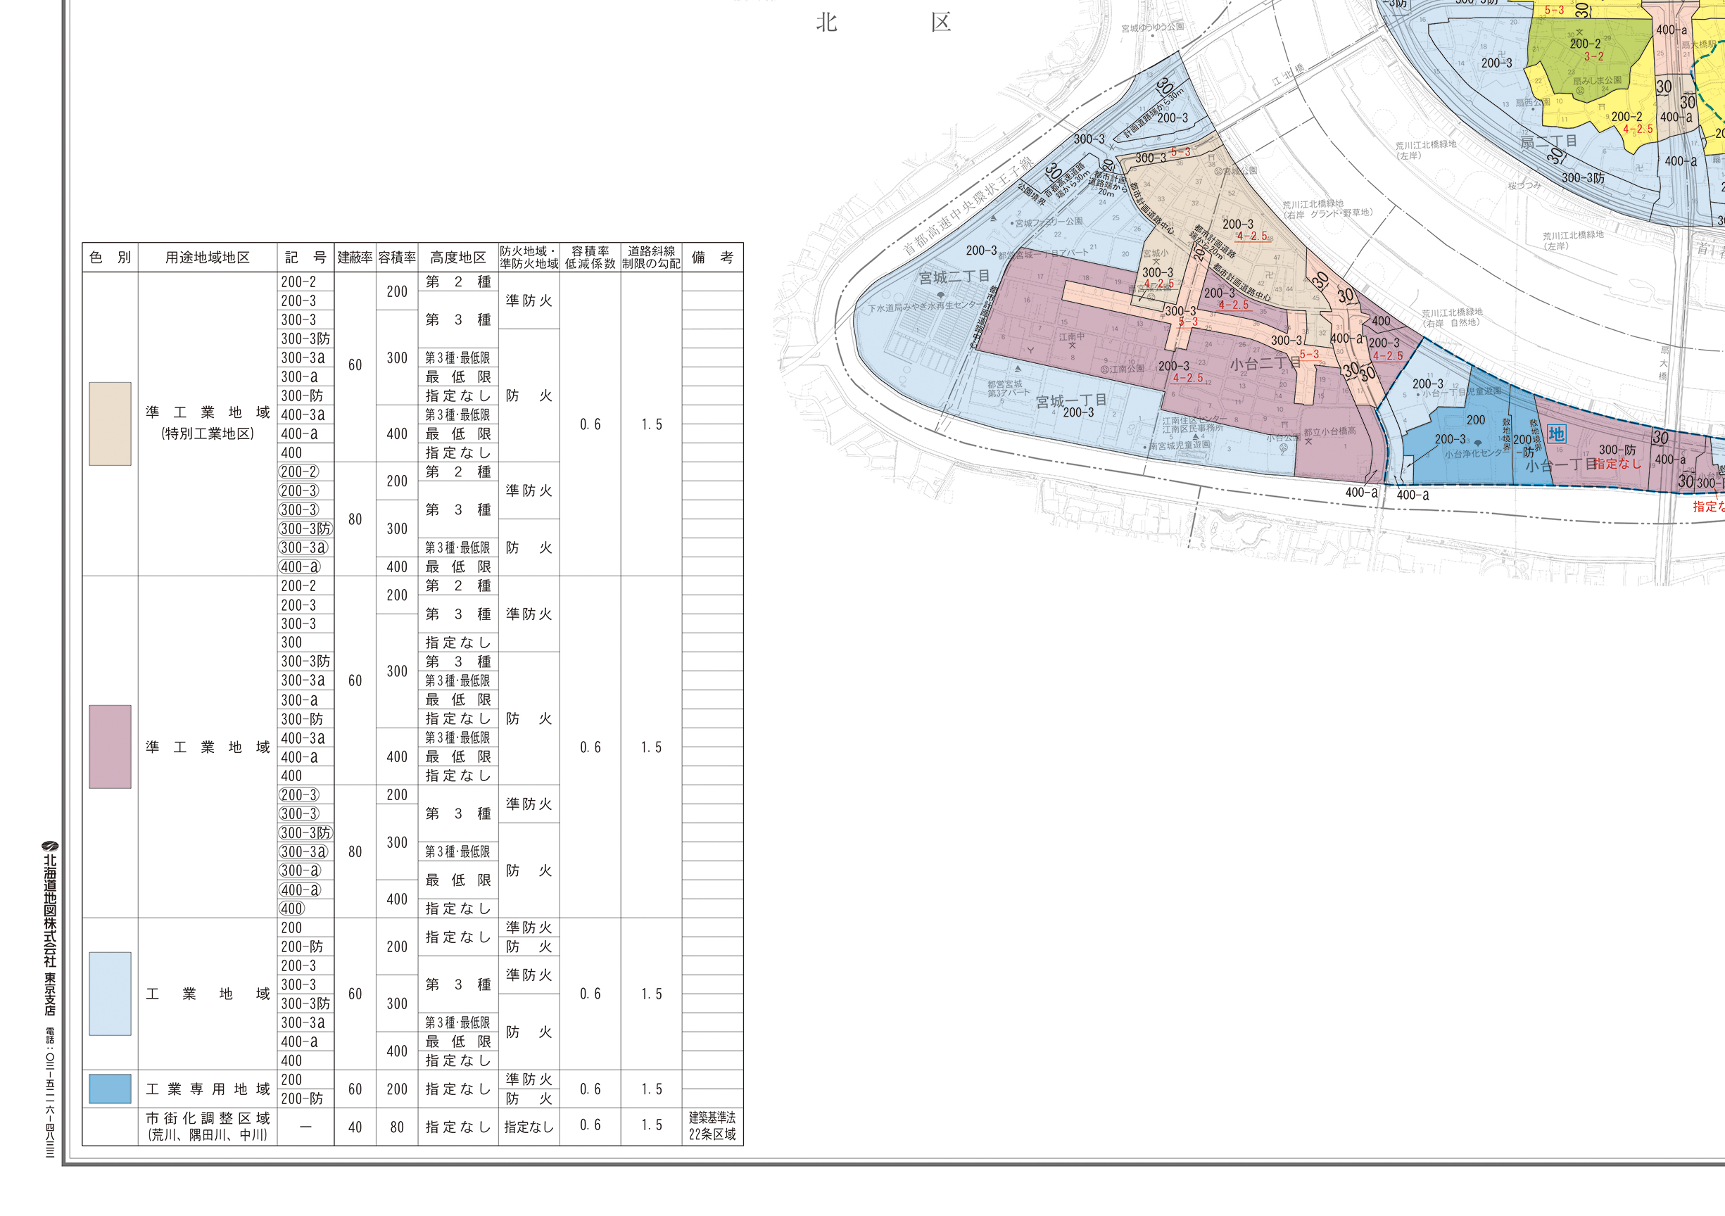This screenshot has height=1216, width=1725.
Task: Click the light blue 工業地域 swatch
Action: click(x=110, y=994)
